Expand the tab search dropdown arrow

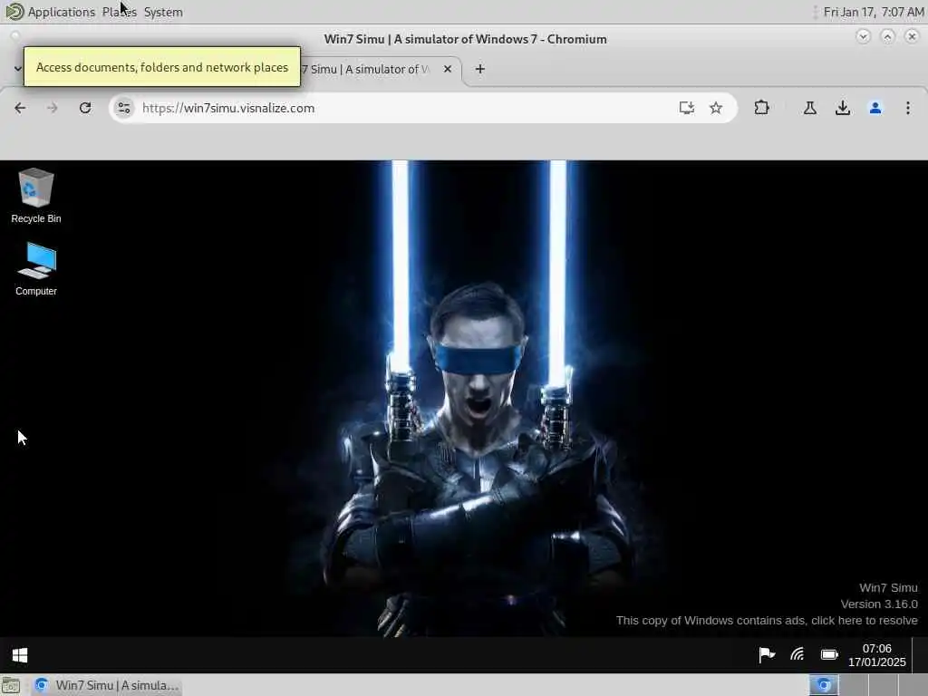click(x=18, y=69)
